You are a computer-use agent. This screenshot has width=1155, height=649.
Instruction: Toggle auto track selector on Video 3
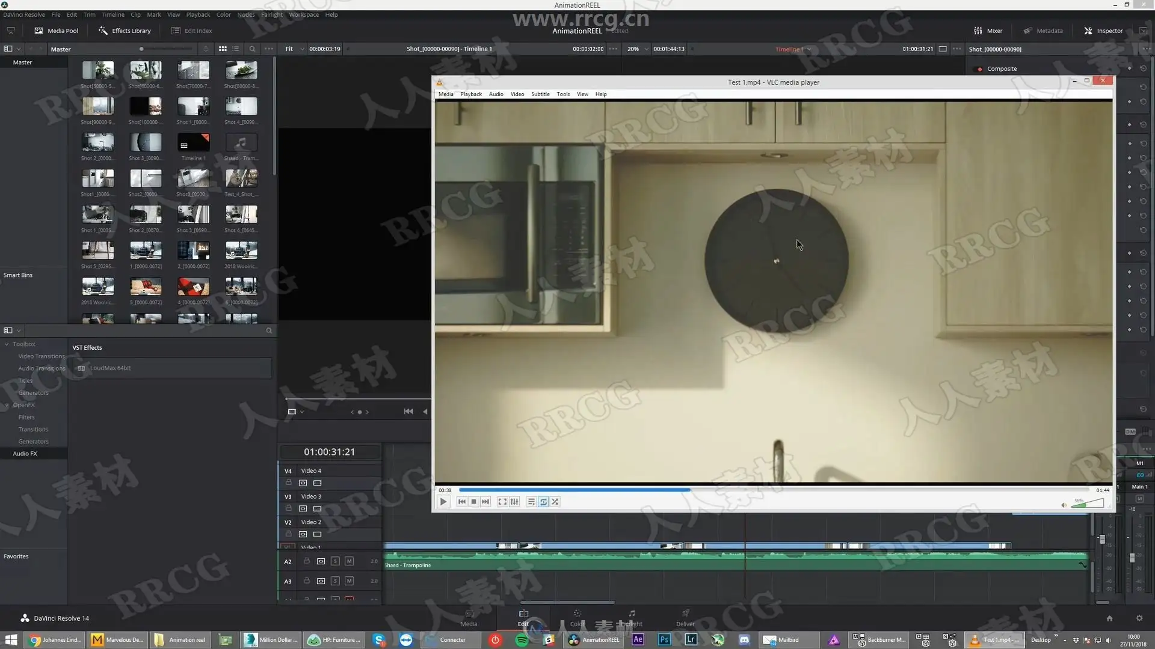click(303, 508)
